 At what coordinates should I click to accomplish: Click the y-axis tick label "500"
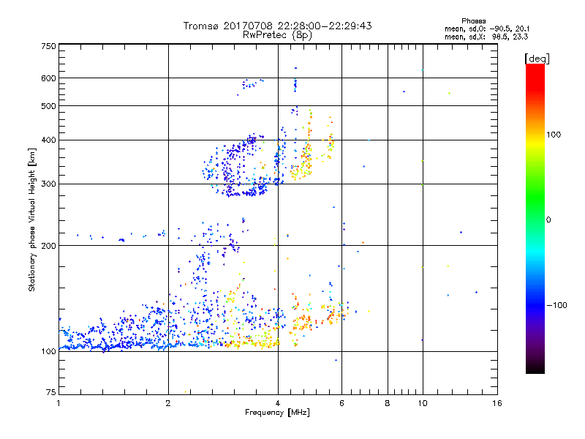click(49, 106)
